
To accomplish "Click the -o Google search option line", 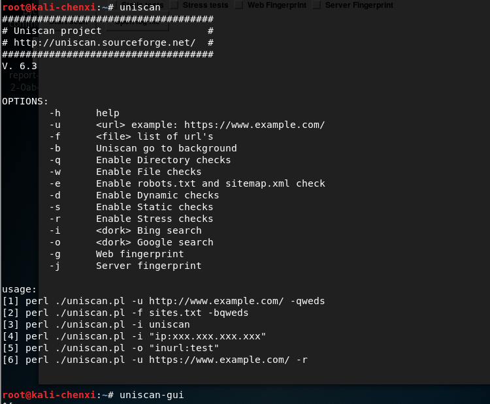I will click(131, 242).
